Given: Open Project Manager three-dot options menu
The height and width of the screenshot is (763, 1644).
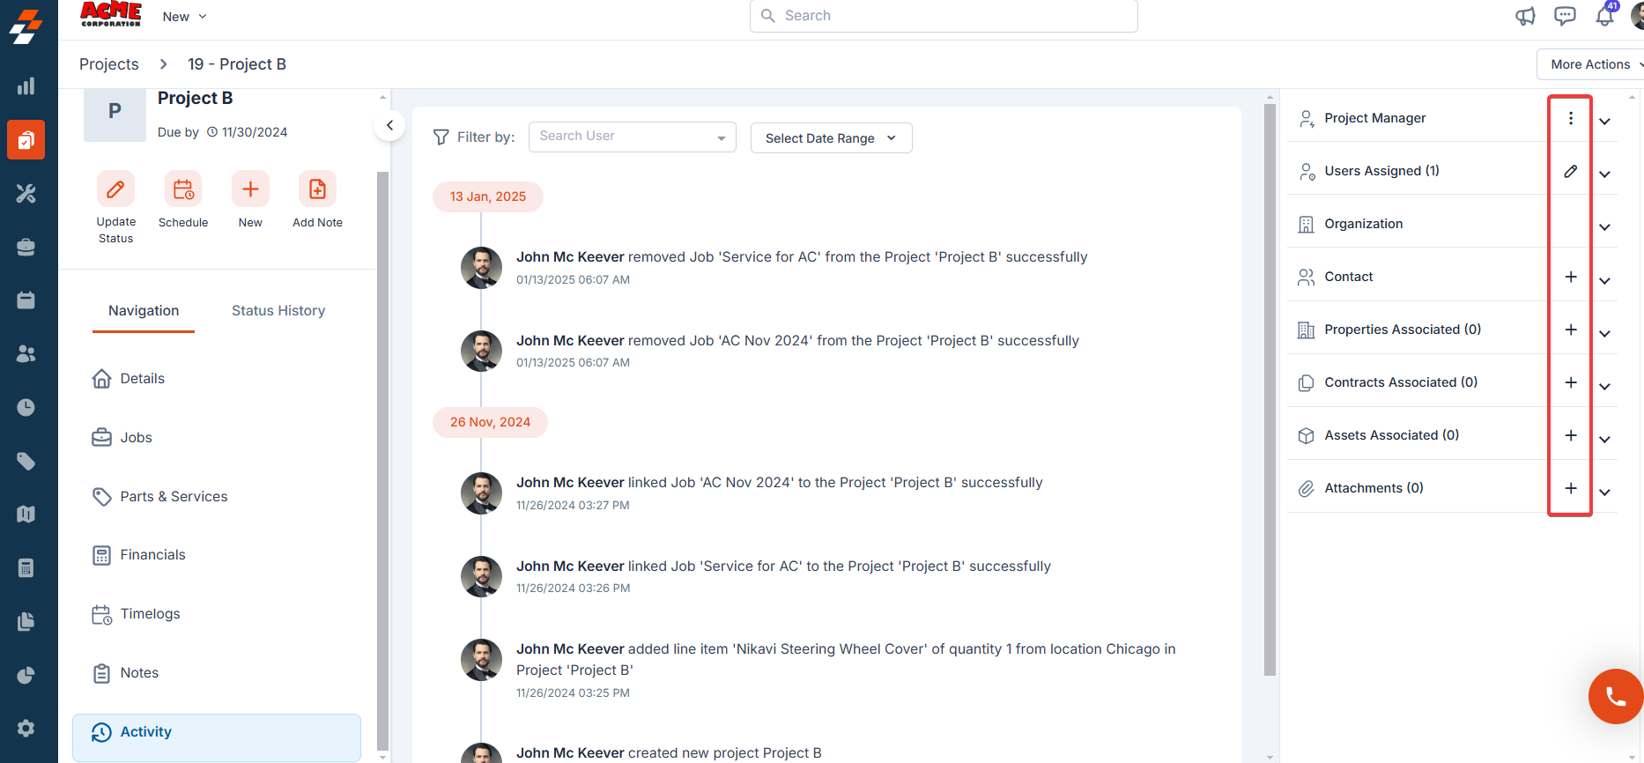Looking at the screenshot, I should click(x=1571, y=118).
